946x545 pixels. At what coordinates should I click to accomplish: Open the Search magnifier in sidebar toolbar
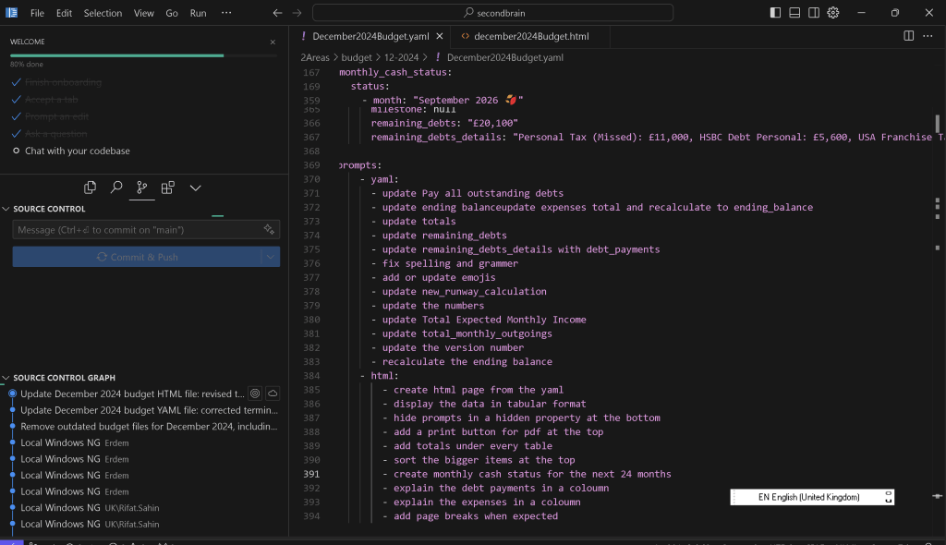point(116,188)
